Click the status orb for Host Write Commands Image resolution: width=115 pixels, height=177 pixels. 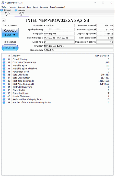pyautogui.click(x=4, y=84)
